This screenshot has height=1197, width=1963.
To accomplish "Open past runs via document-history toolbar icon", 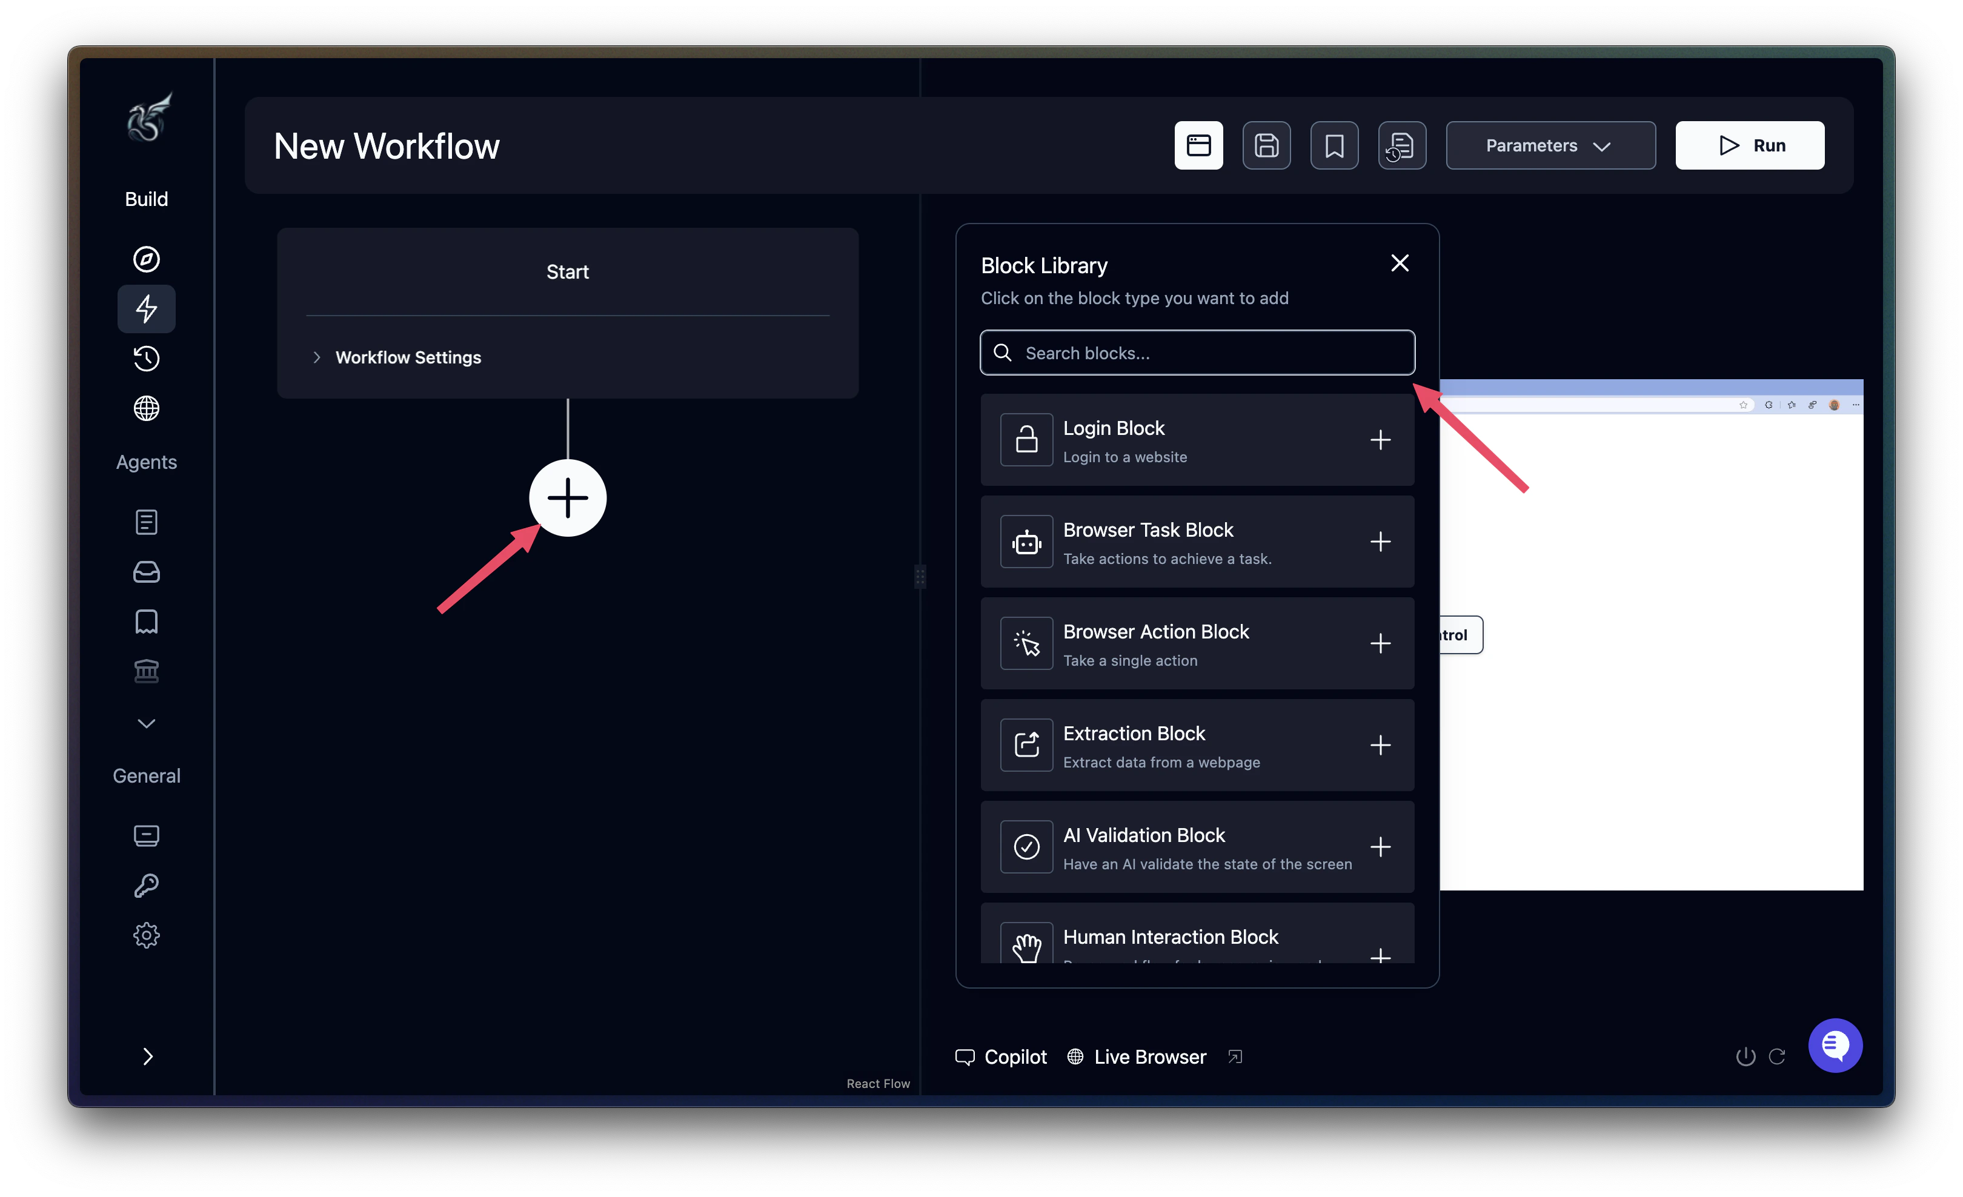I will [x=1402, y=145].
